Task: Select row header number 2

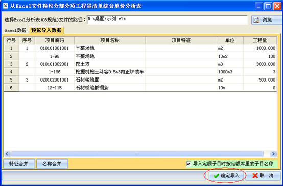Action: click(x=11, y=56)
